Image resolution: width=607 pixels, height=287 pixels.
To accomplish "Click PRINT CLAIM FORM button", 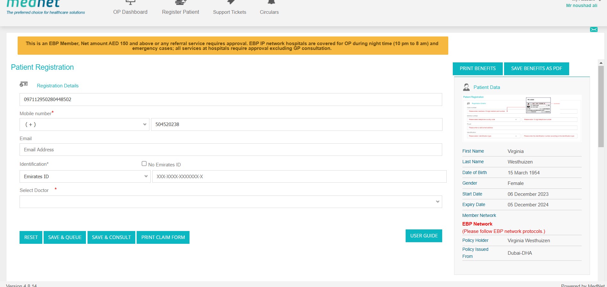I will pyautogui.click(x=163, y=237).
